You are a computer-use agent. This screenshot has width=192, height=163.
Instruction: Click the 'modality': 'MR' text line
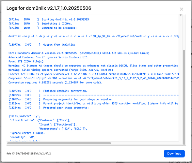tap(23, 137)
